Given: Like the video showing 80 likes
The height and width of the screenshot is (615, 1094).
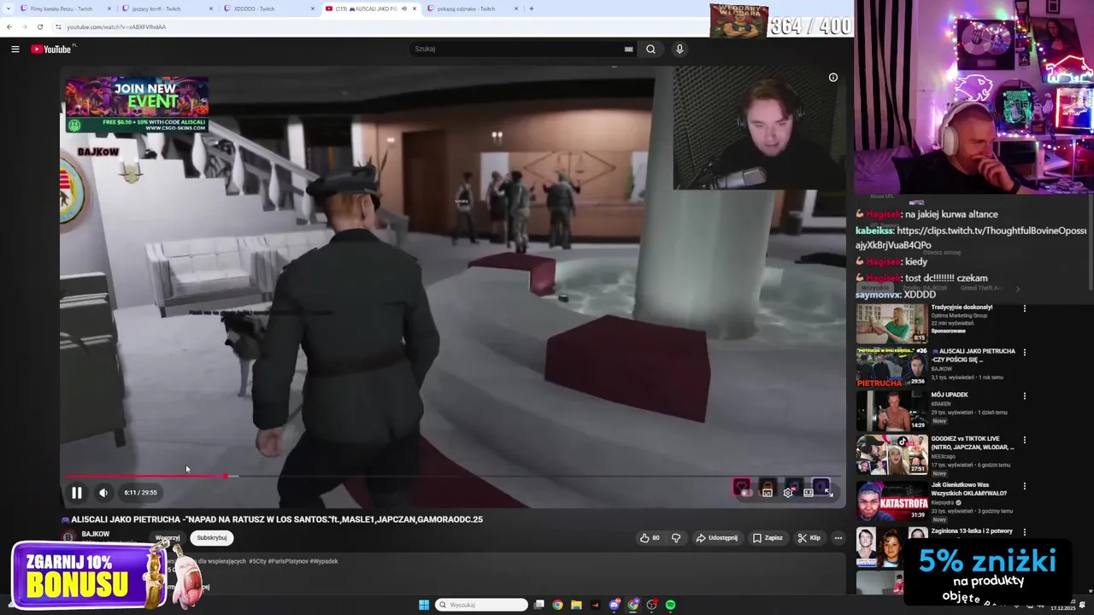Looking at the screenshot, I should pyautogui.click(x=650, y=538).
